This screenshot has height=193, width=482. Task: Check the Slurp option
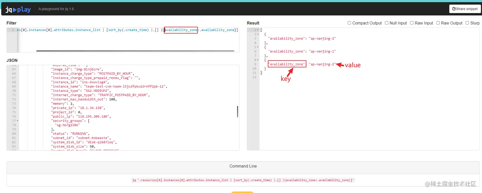click(467, 23)
